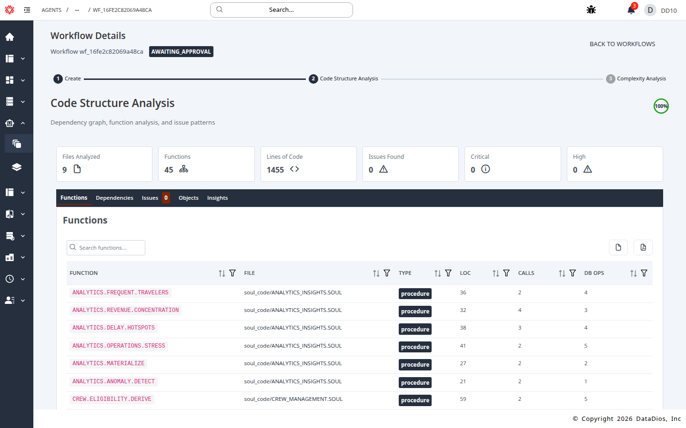
Task: Open notifications via the bell icon
Action: (631, 10)
